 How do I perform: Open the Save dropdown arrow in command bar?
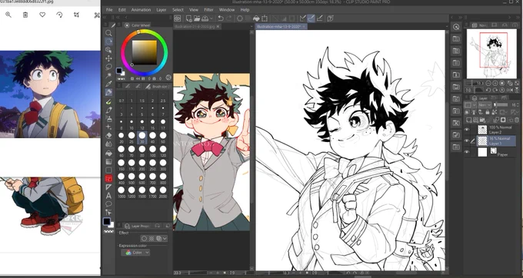[x=212, y=18]
